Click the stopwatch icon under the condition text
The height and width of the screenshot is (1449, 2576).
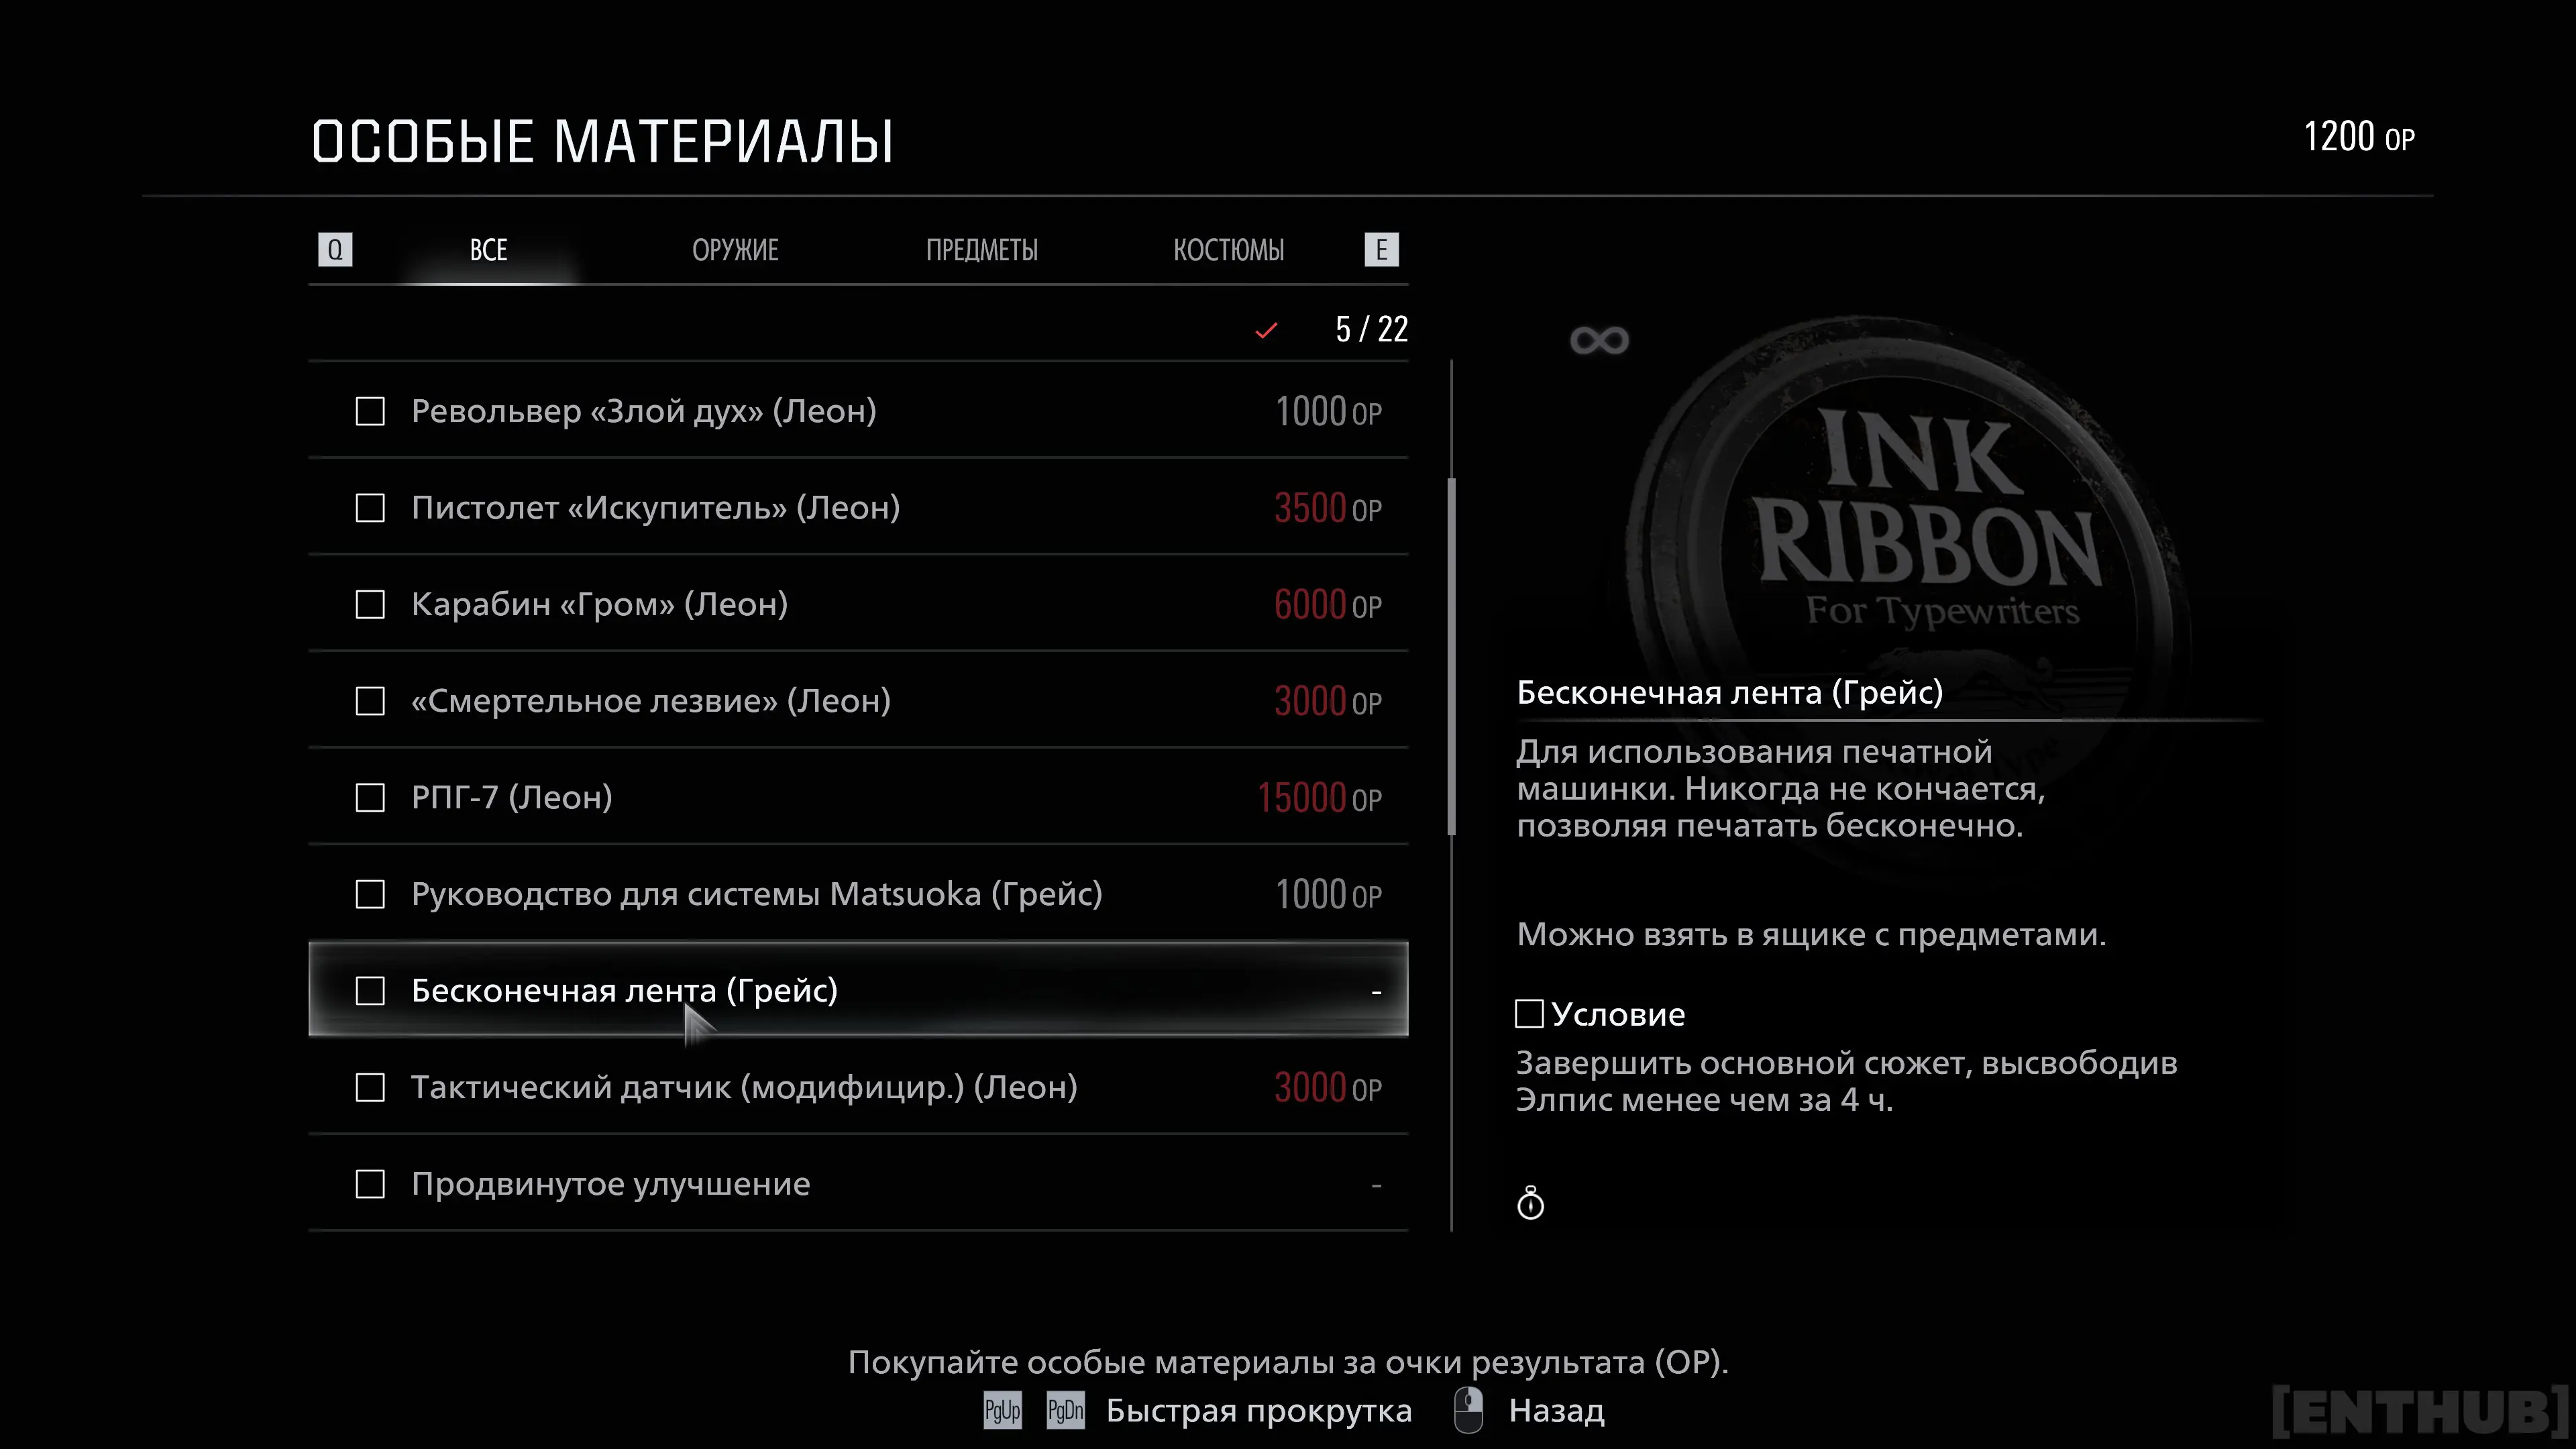coord(1530,1203)
